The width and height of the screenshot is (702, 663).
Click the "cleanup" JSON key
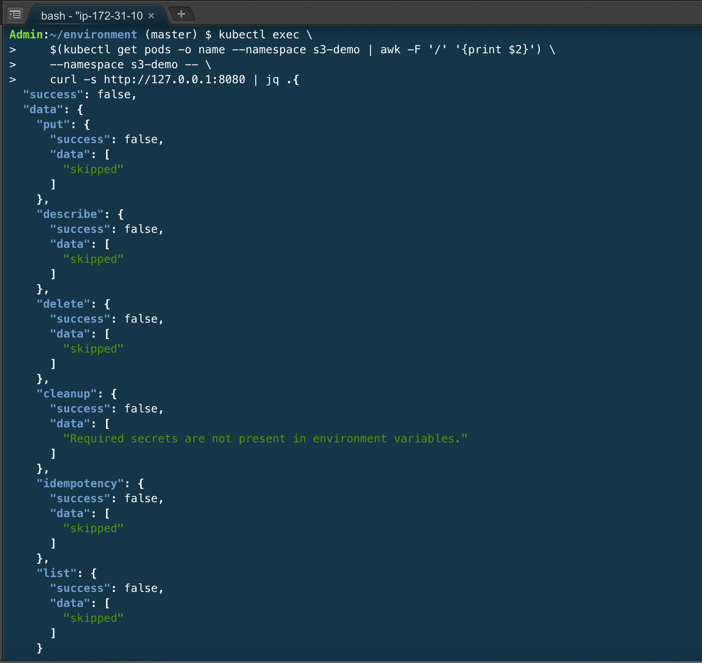[x=67, y=393]
